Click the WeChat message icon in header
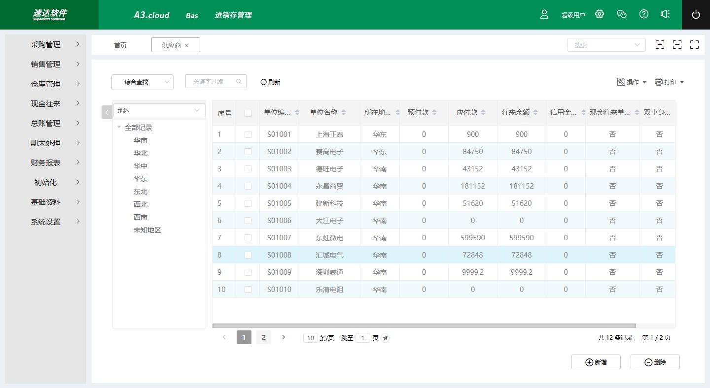Image resolution: width=710 pixels, height=388 pixels. [x=621, y=15]
